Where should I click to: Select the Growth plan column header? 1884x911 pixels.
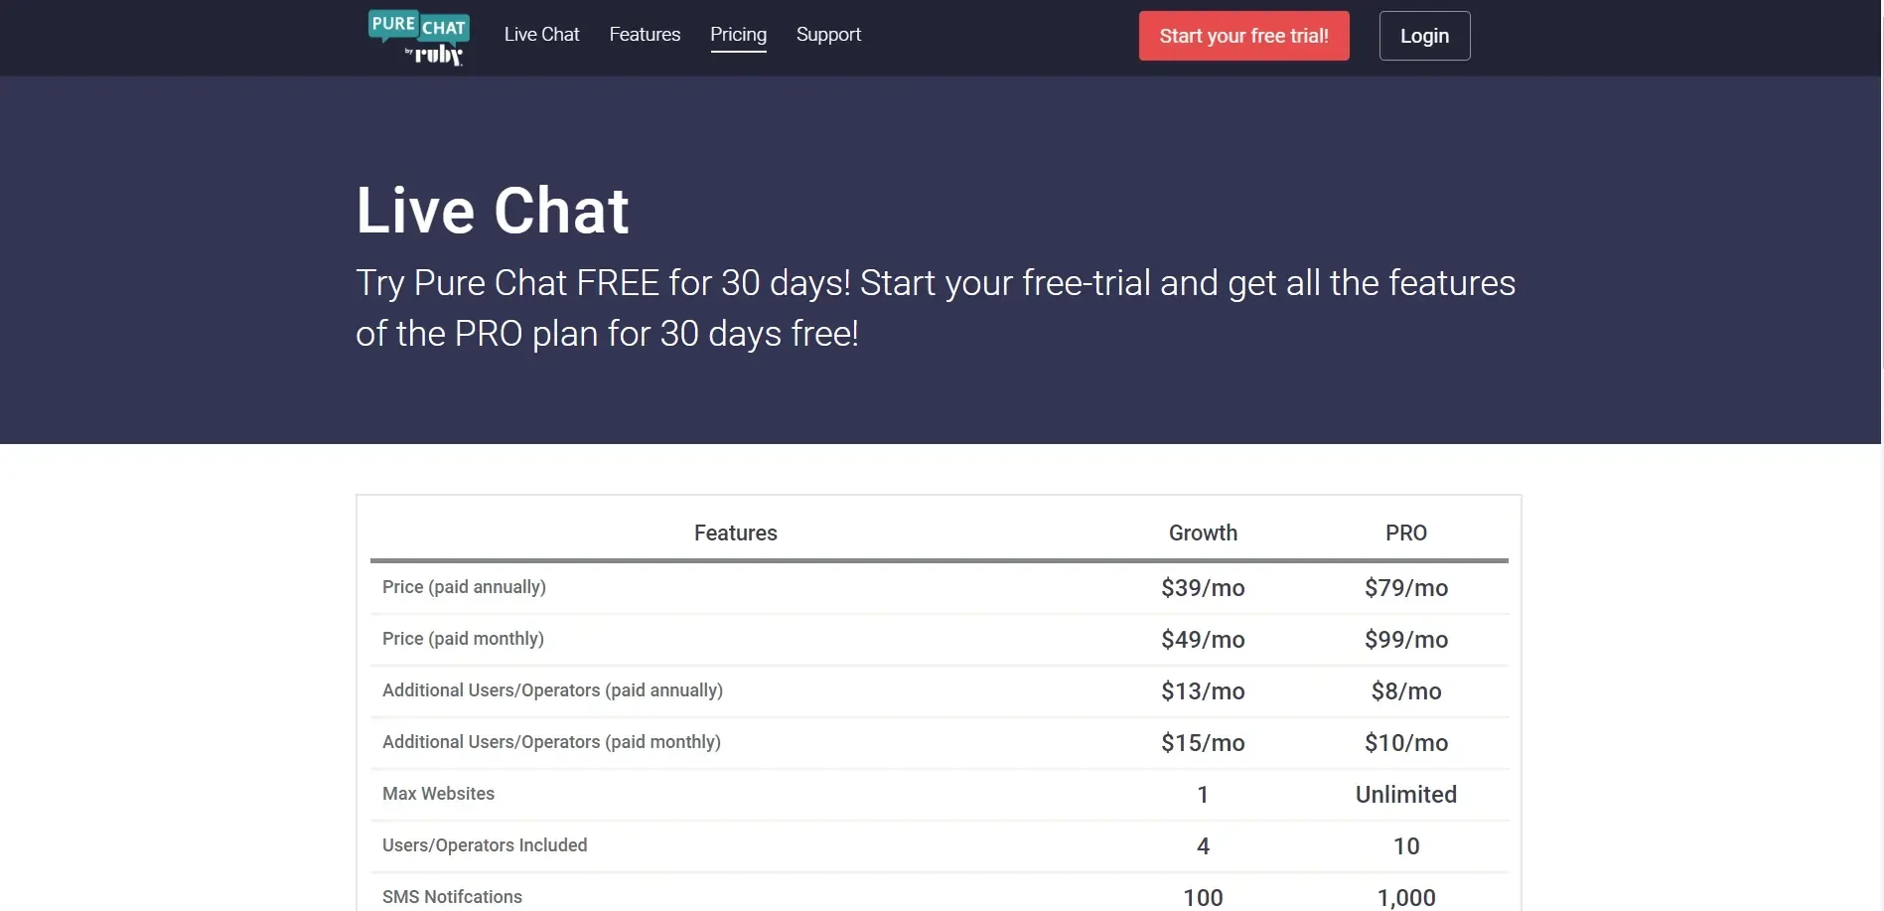pos(1203,532)
